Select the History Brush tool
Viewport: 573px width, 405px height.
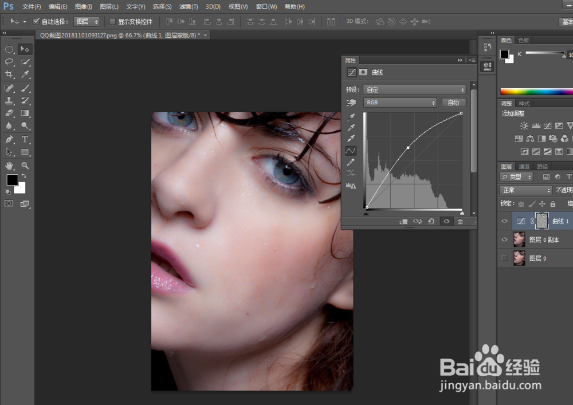[25, 100]
